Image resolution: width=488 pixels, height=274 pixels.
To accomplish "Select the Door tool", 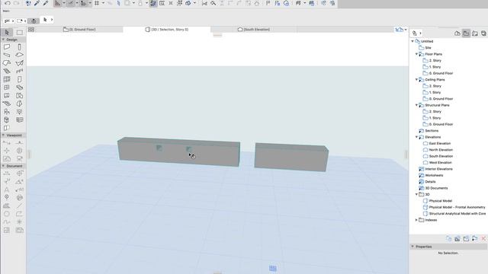I will (19, 79).
